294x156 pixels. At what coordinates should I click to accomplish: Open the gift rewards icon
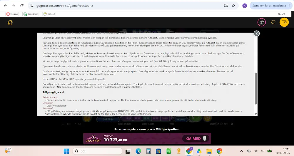(262, 22)
